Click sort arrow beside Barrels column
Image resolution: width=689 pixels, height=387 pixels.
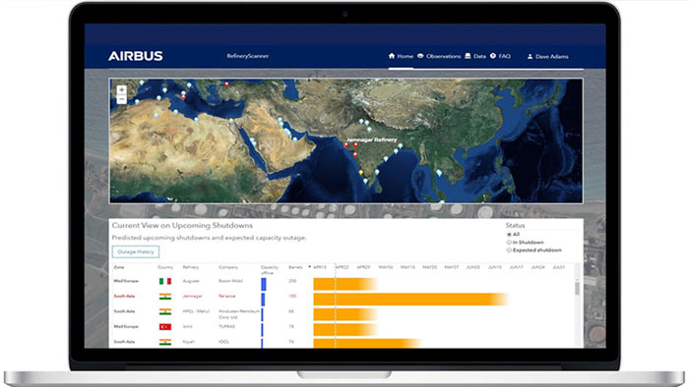click(309, 267)
